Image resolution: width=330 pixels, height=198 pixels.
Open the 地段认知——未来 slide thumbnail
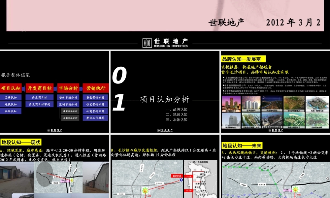[276, 166]
